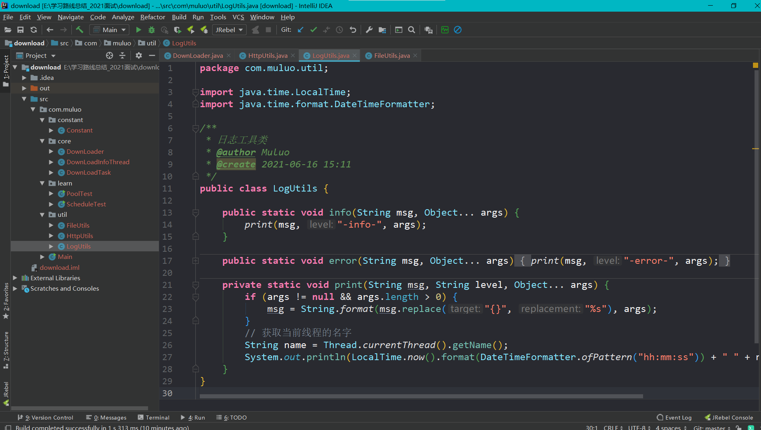Open the Main run configuration dropdown
761x430 pixels.
(110, 30)
